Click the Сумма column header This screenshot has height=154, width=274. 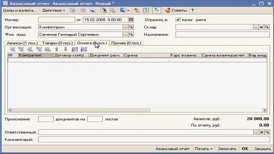147,55
